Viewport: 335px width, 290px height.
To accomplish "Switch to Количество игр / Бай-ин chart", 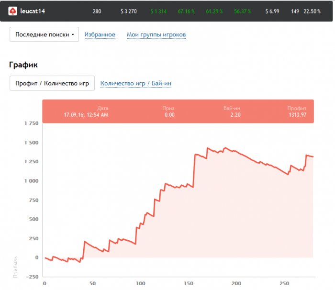I will point(136,84).
